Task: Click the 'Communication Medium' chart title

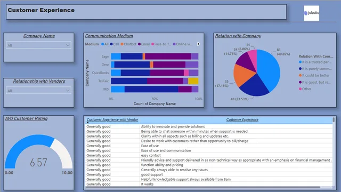Action: point(109,36)
